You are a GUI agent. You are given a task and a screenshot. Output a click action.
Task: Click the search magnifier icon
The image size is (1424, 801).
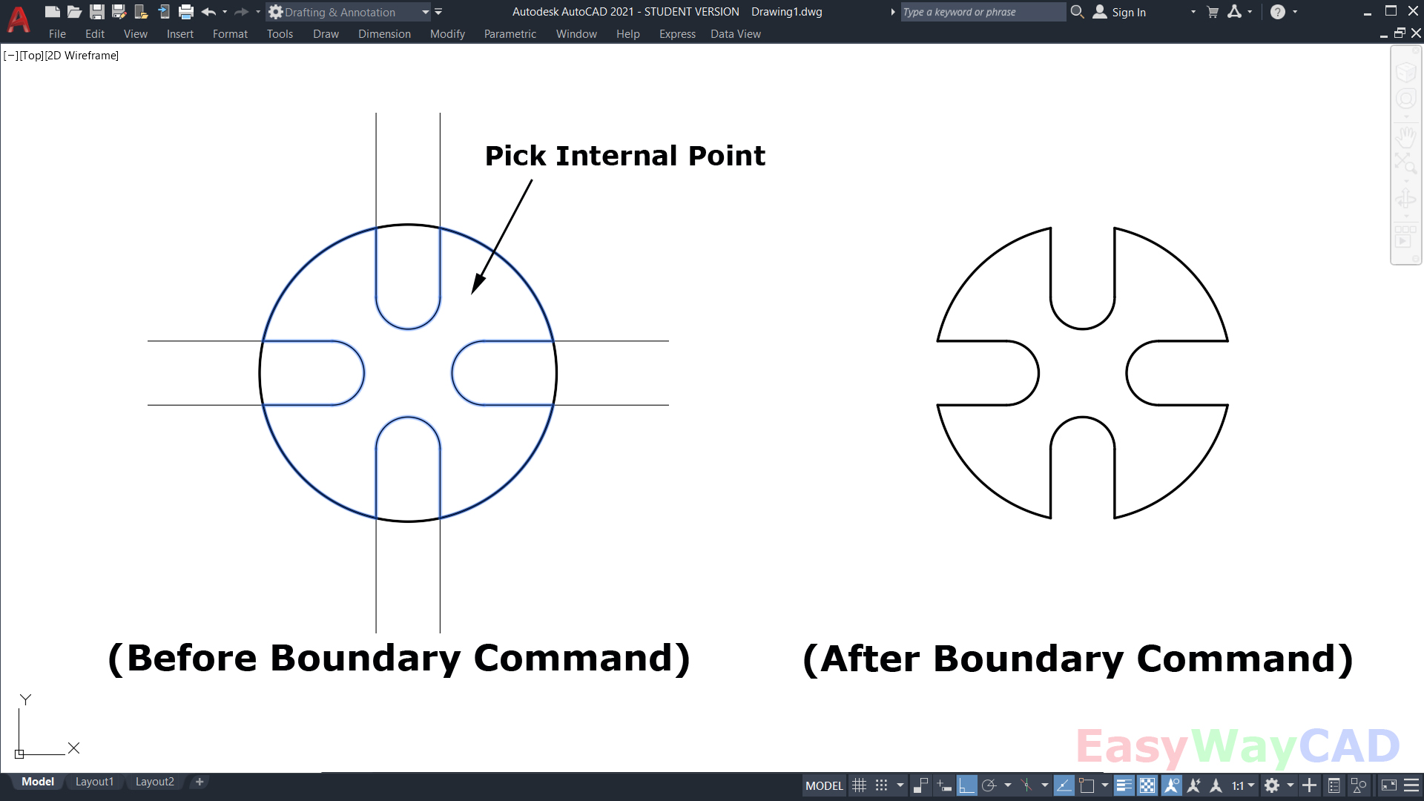1078,12
